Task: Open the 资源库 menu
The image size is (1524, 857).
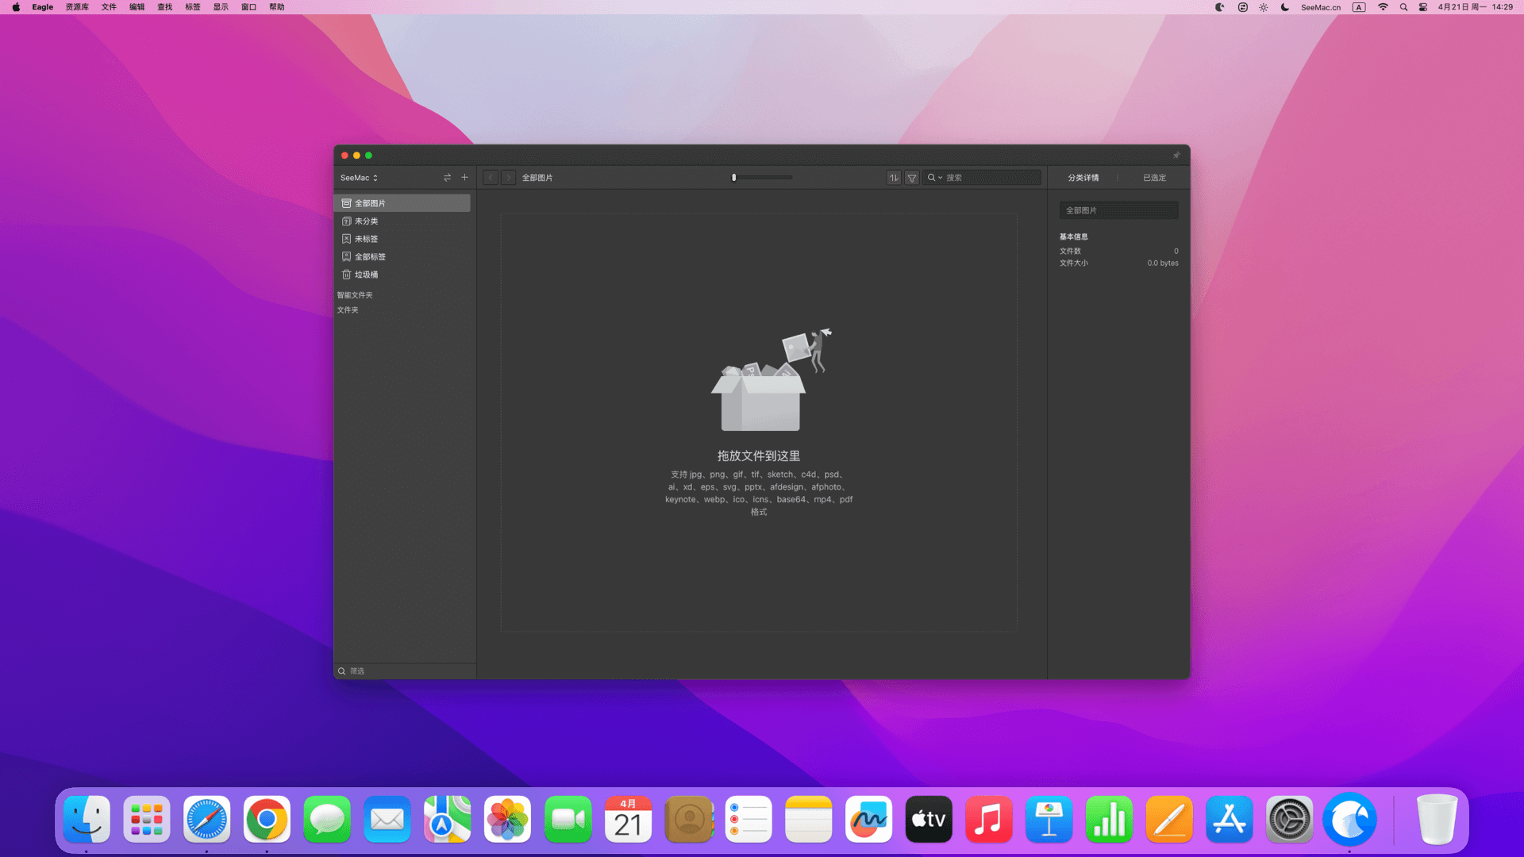Action: pyautogui.click(x=77, y=7)
